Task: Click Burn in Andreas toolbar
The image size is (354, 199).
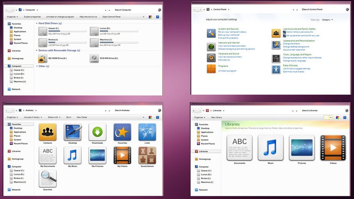Action: pos(69,117)
